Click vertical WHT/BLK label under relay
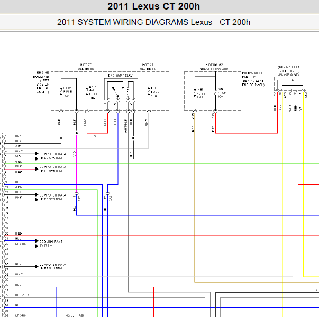 (125, 126)
